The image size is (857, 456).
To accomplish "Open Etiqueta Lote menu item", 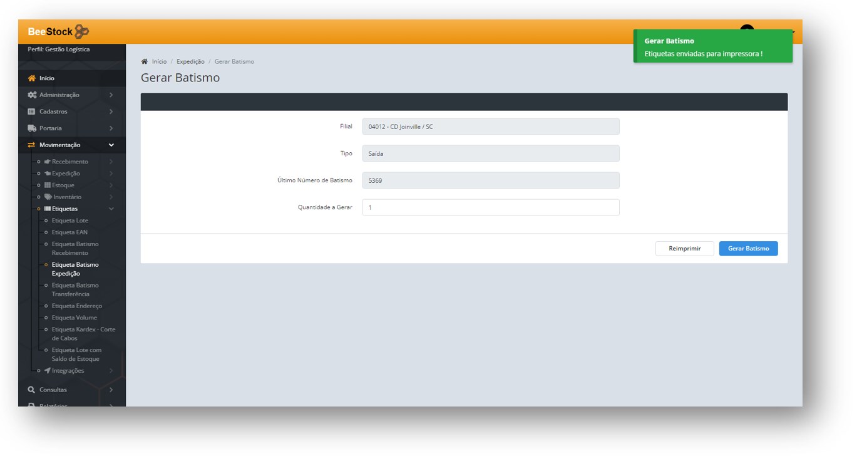I will click(x=69, y=220).
